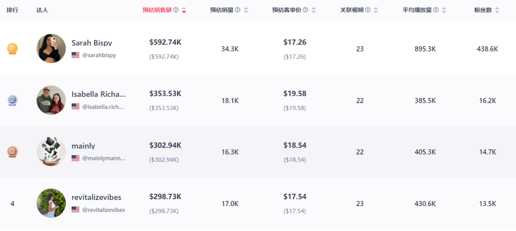
Task: Click the 达人 column header
Action: pyautogui.click(x=42, y=10)
